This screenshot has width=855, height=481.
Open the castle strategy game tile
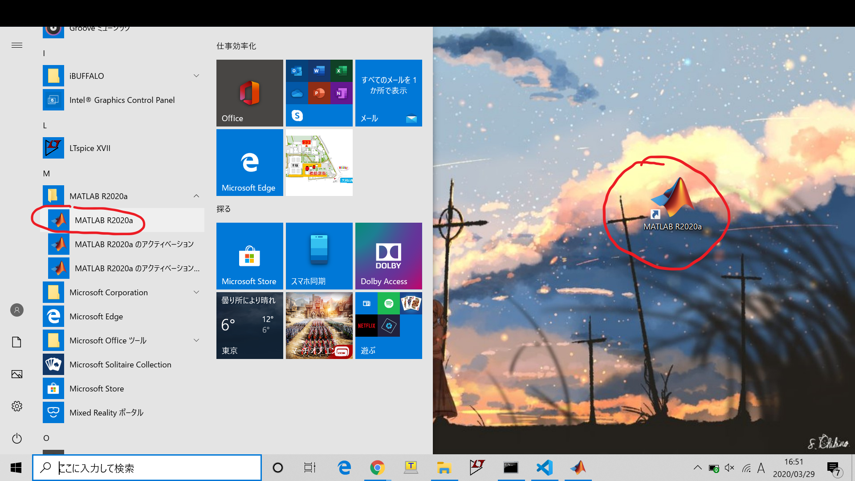click(x=319, y=326)
